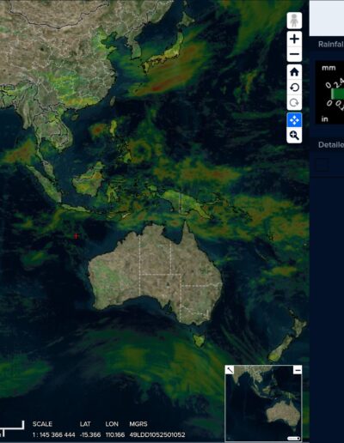Open the Detailed section heading
Image resolution: width=344 pixels, height=443 pixels.
331,144
